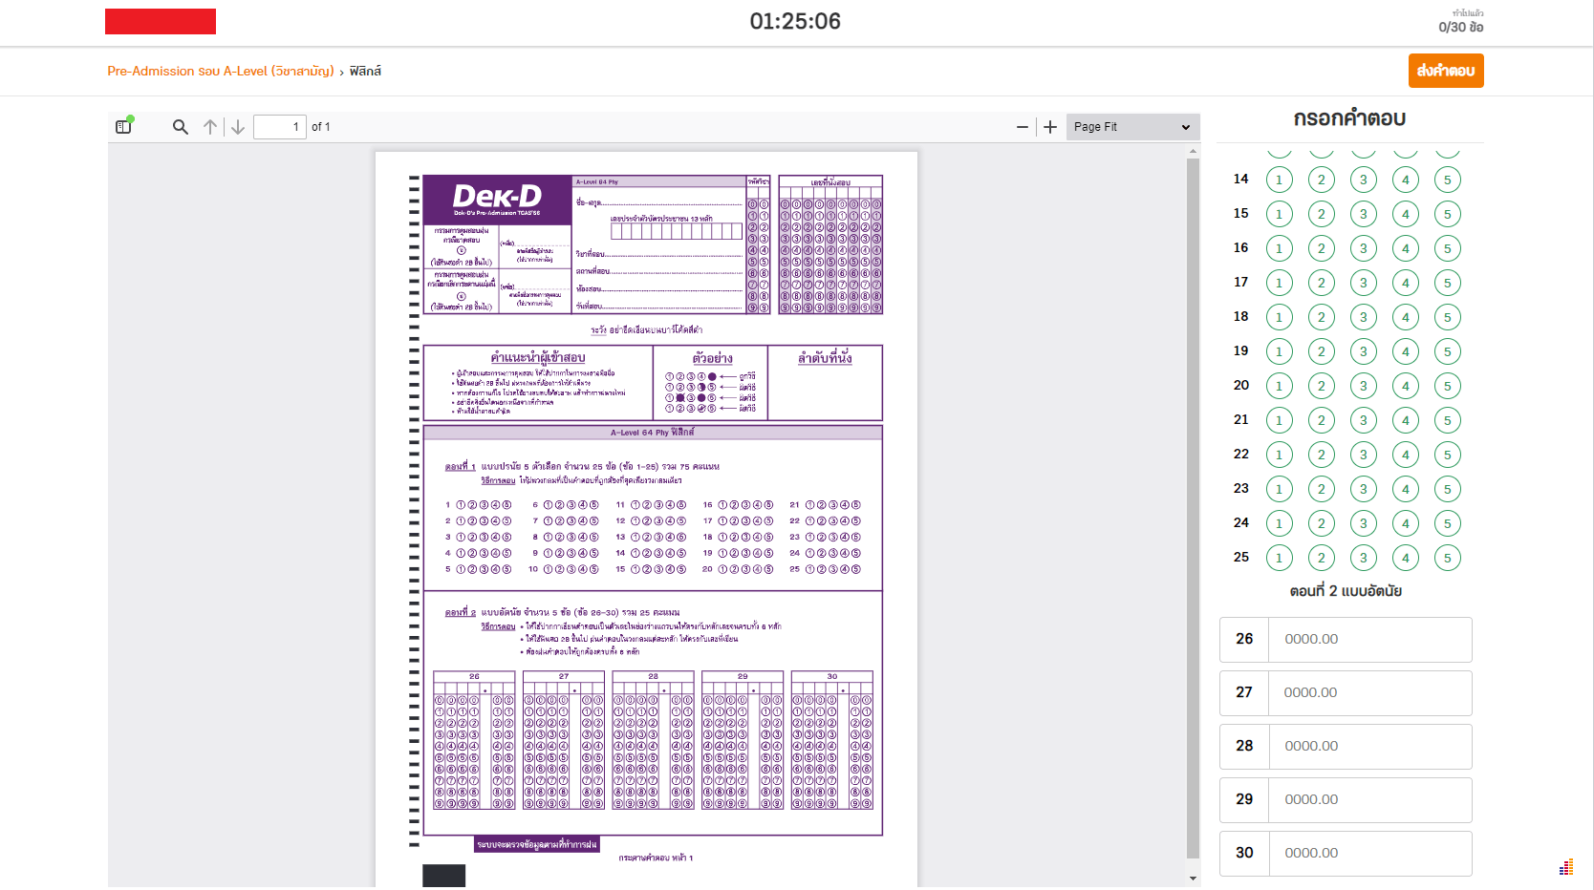
Task: Zoom in on the answer sheet document
Action: pyautogui.click(x=1050, y=126)
